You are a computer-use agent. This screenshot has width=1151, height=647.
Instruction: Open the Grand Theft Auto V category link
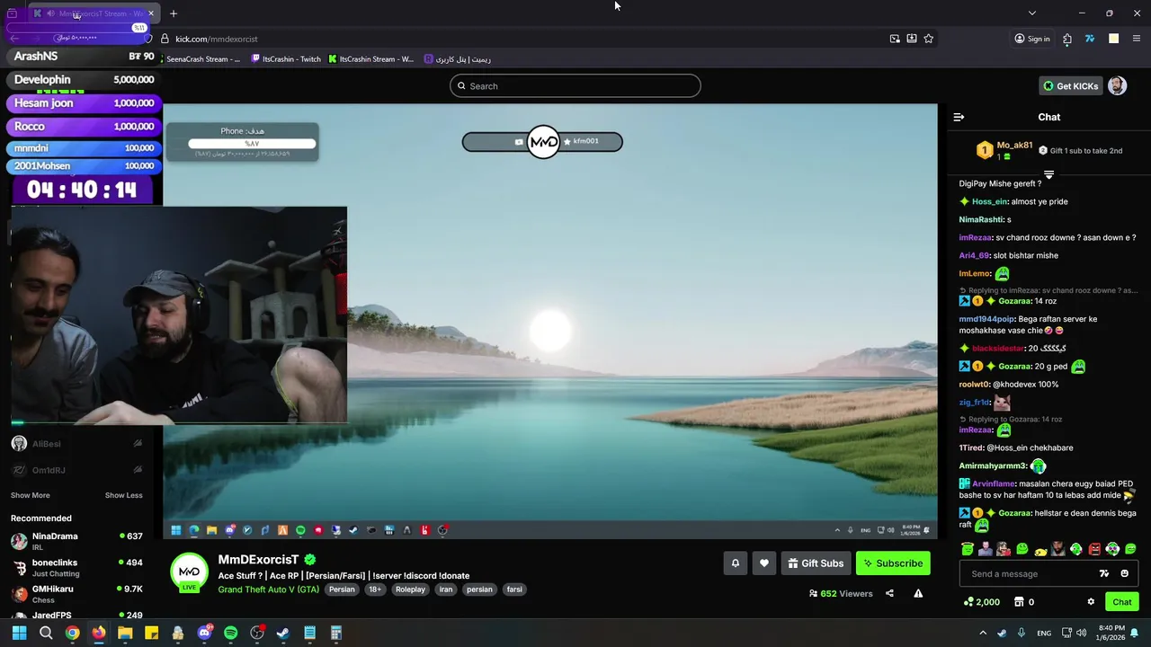(268, 589)
